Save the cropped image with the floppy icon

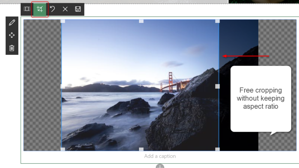(78, 9)
